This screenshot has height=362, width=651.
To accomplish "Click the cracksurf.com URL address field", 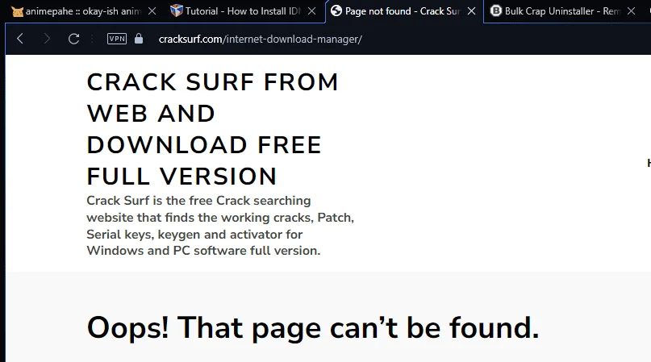I will click(x=261, y=39).
